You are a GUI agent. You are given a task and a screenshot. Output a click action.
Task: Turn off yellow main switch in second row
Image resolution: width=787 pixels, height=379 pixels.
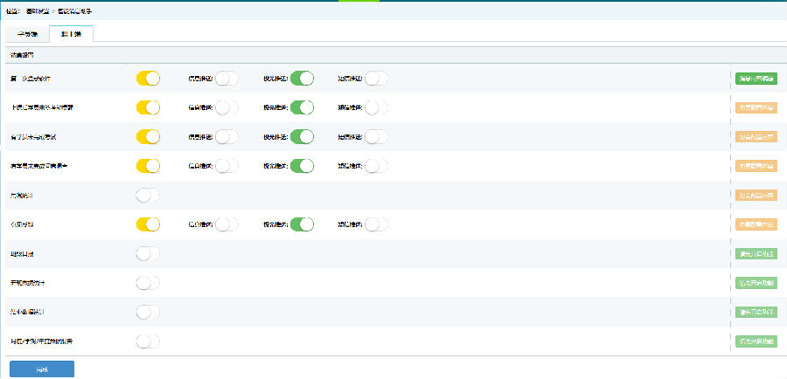tap(148, 107)
